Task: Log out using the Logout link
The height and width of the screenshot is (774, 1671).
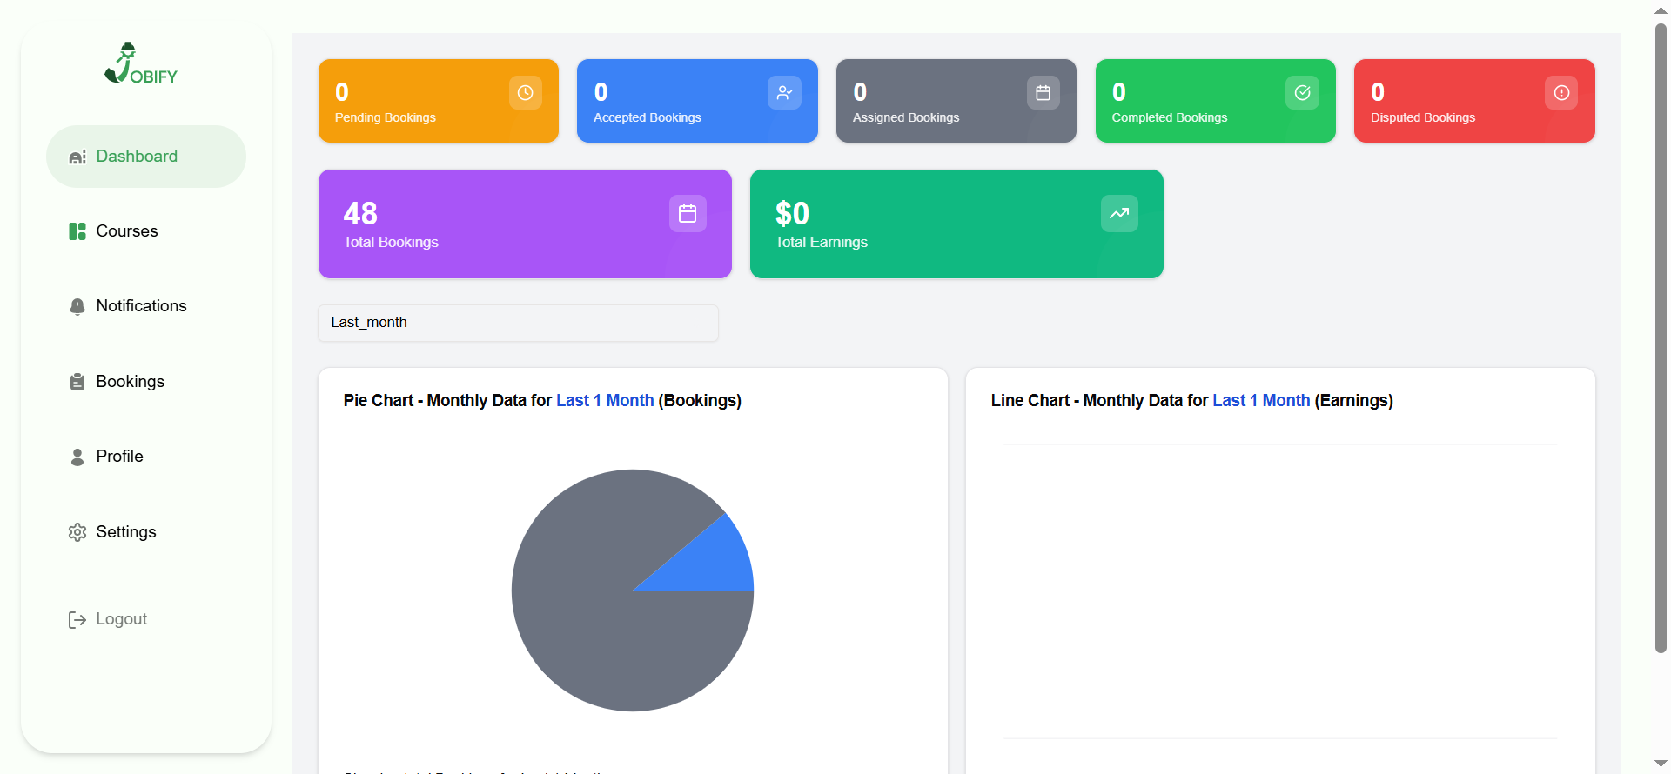Action: click(x=121, y=619)
